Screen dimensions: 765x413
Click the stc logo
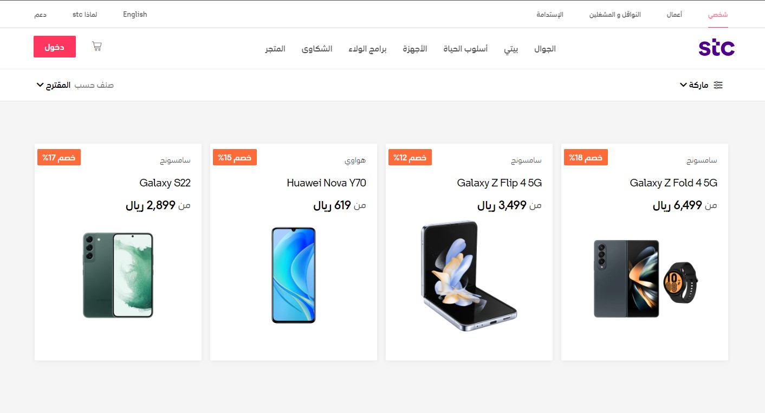tap(716, 48)
